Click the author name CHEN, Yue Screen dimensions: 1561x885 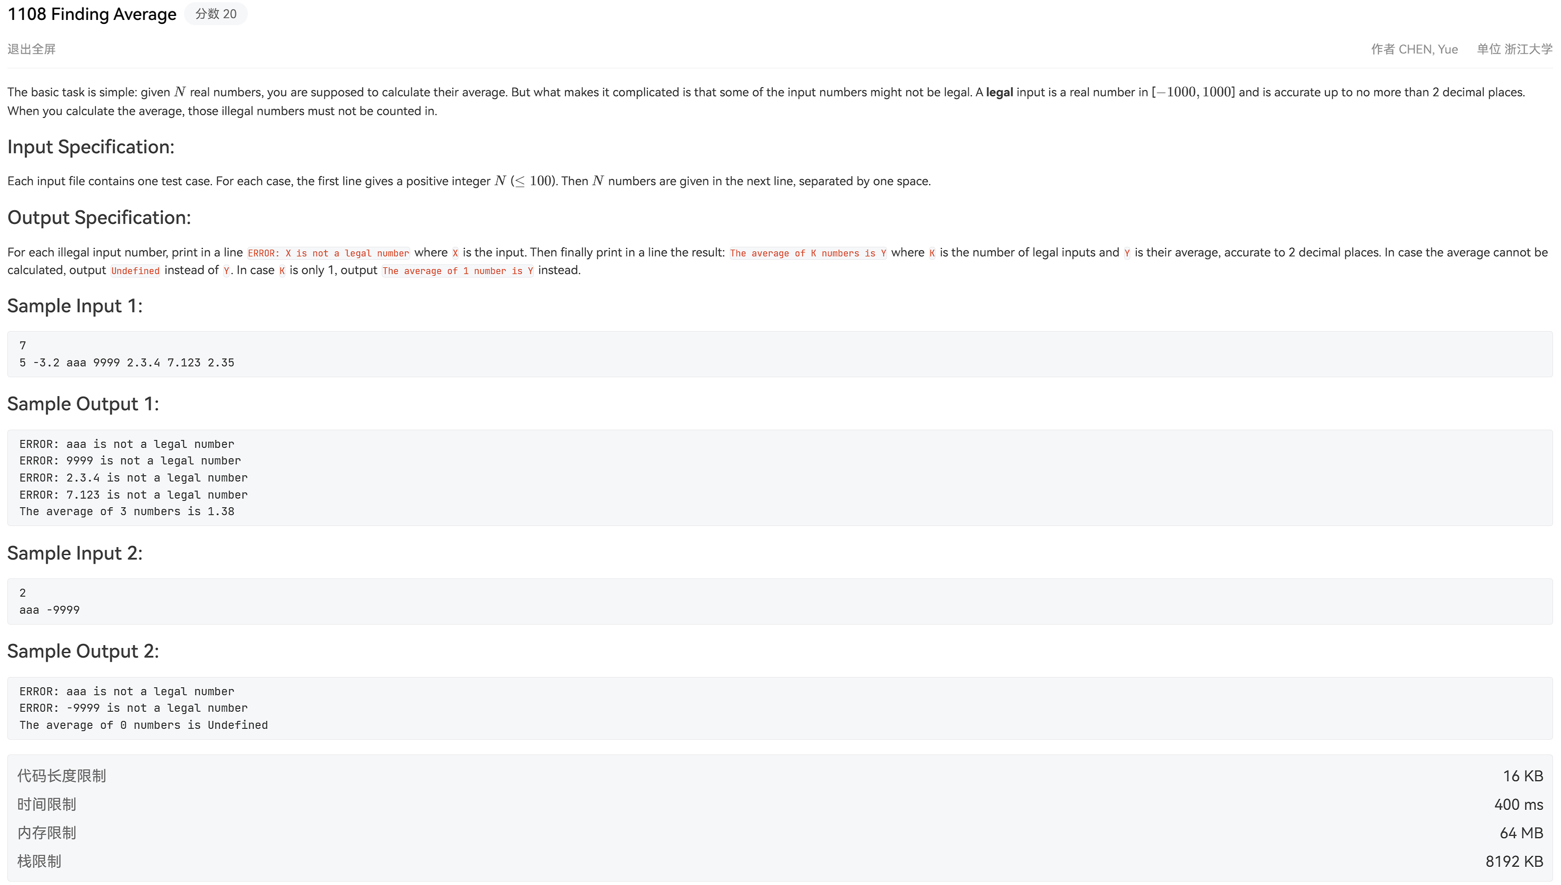[1427, 49]
